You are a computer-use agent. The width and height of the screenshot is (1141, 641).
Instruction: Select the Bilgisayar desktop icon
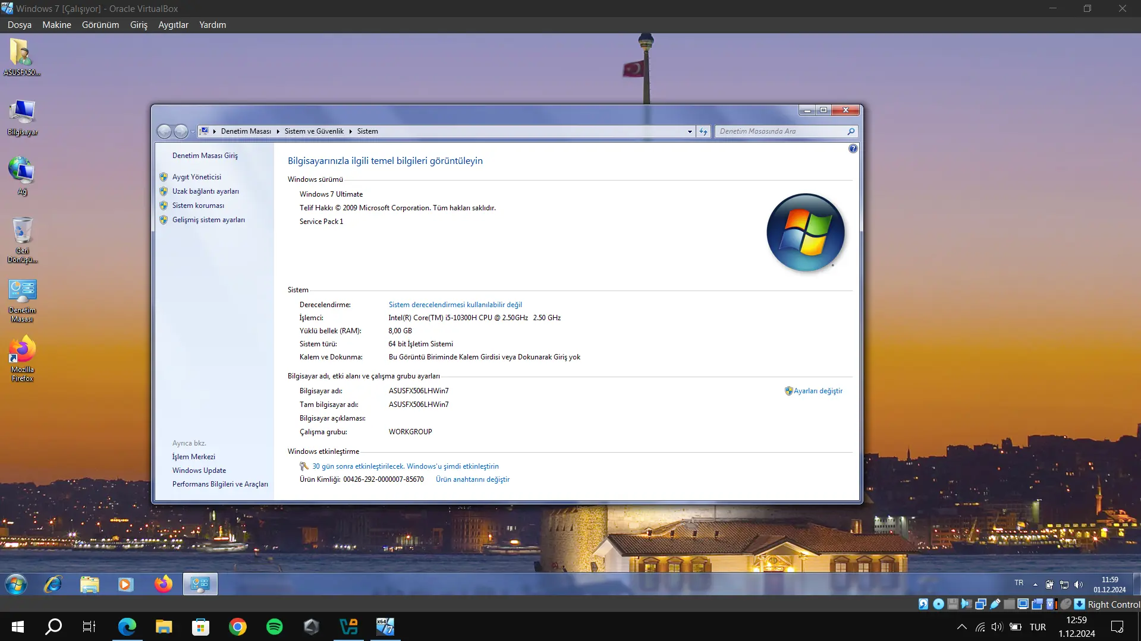point(22,118)
